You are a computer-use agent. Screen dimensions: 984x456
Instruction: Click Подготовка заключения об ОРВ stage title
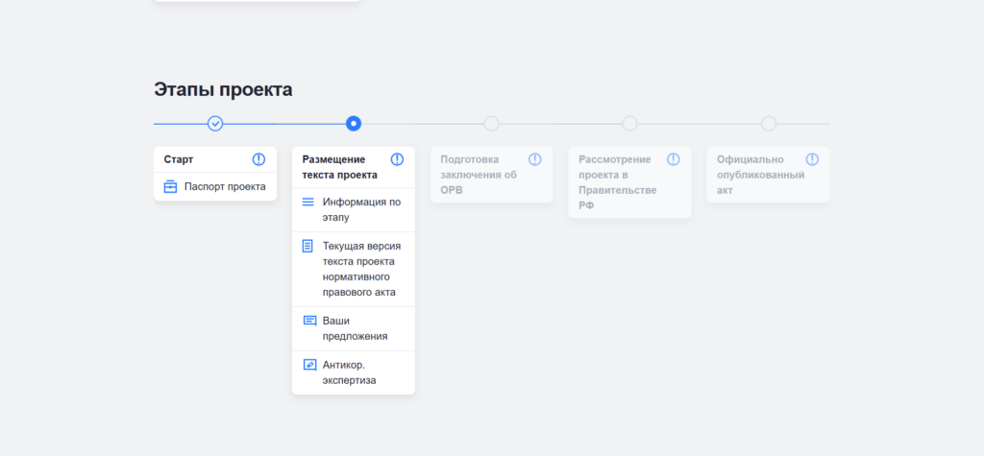coord(479,175)
